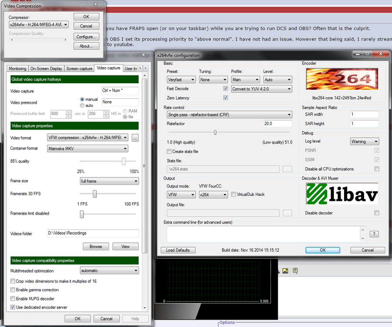Open Frame size dropdown
This screenshot has height=327, width=392.
109,181
